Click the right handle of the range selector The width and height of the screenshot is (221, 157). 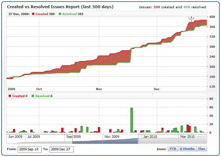pos(138,139)
